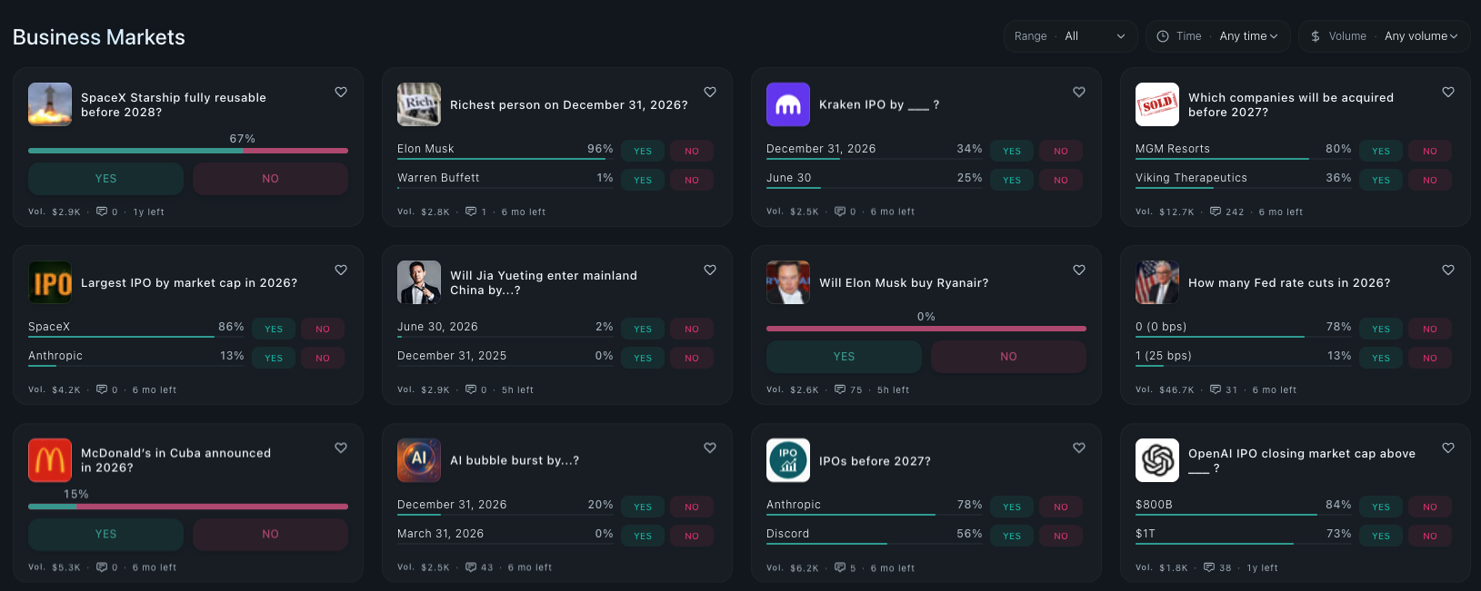Click NO for 1 (25 bps) rate cut
This screenshot has height=591, width=1481.
click(1430, 358)
